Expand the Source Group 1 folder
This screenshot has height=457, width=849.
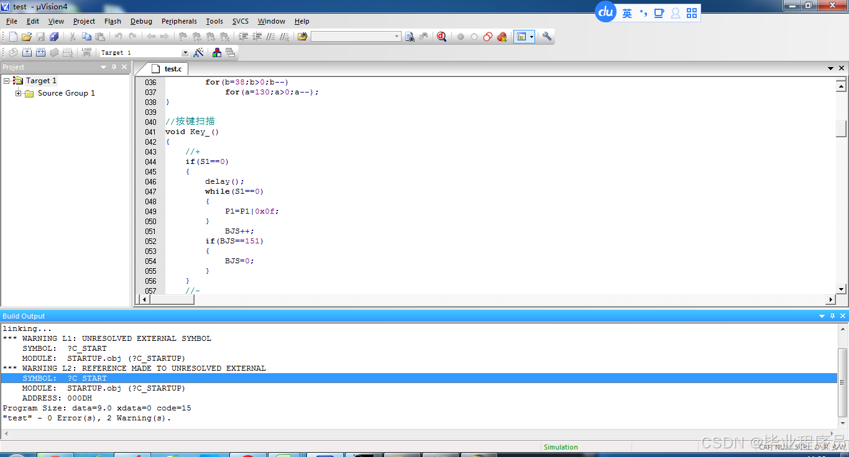click(19, 93)
